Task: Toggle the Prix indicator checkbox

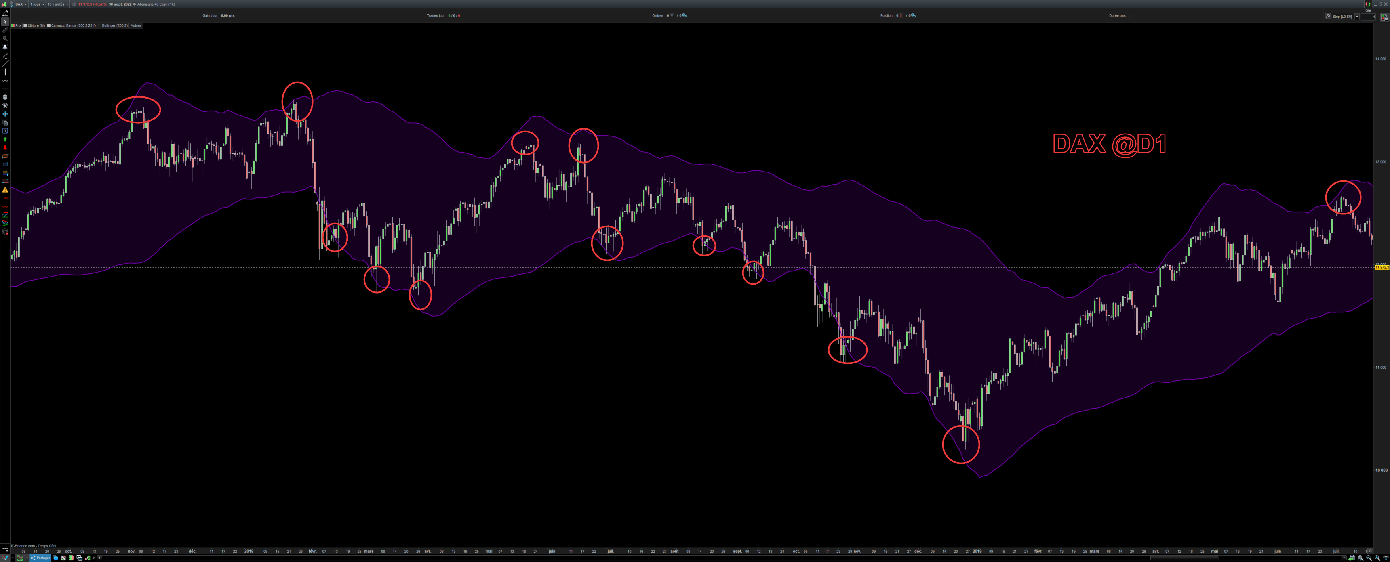Action: [13, 25]
